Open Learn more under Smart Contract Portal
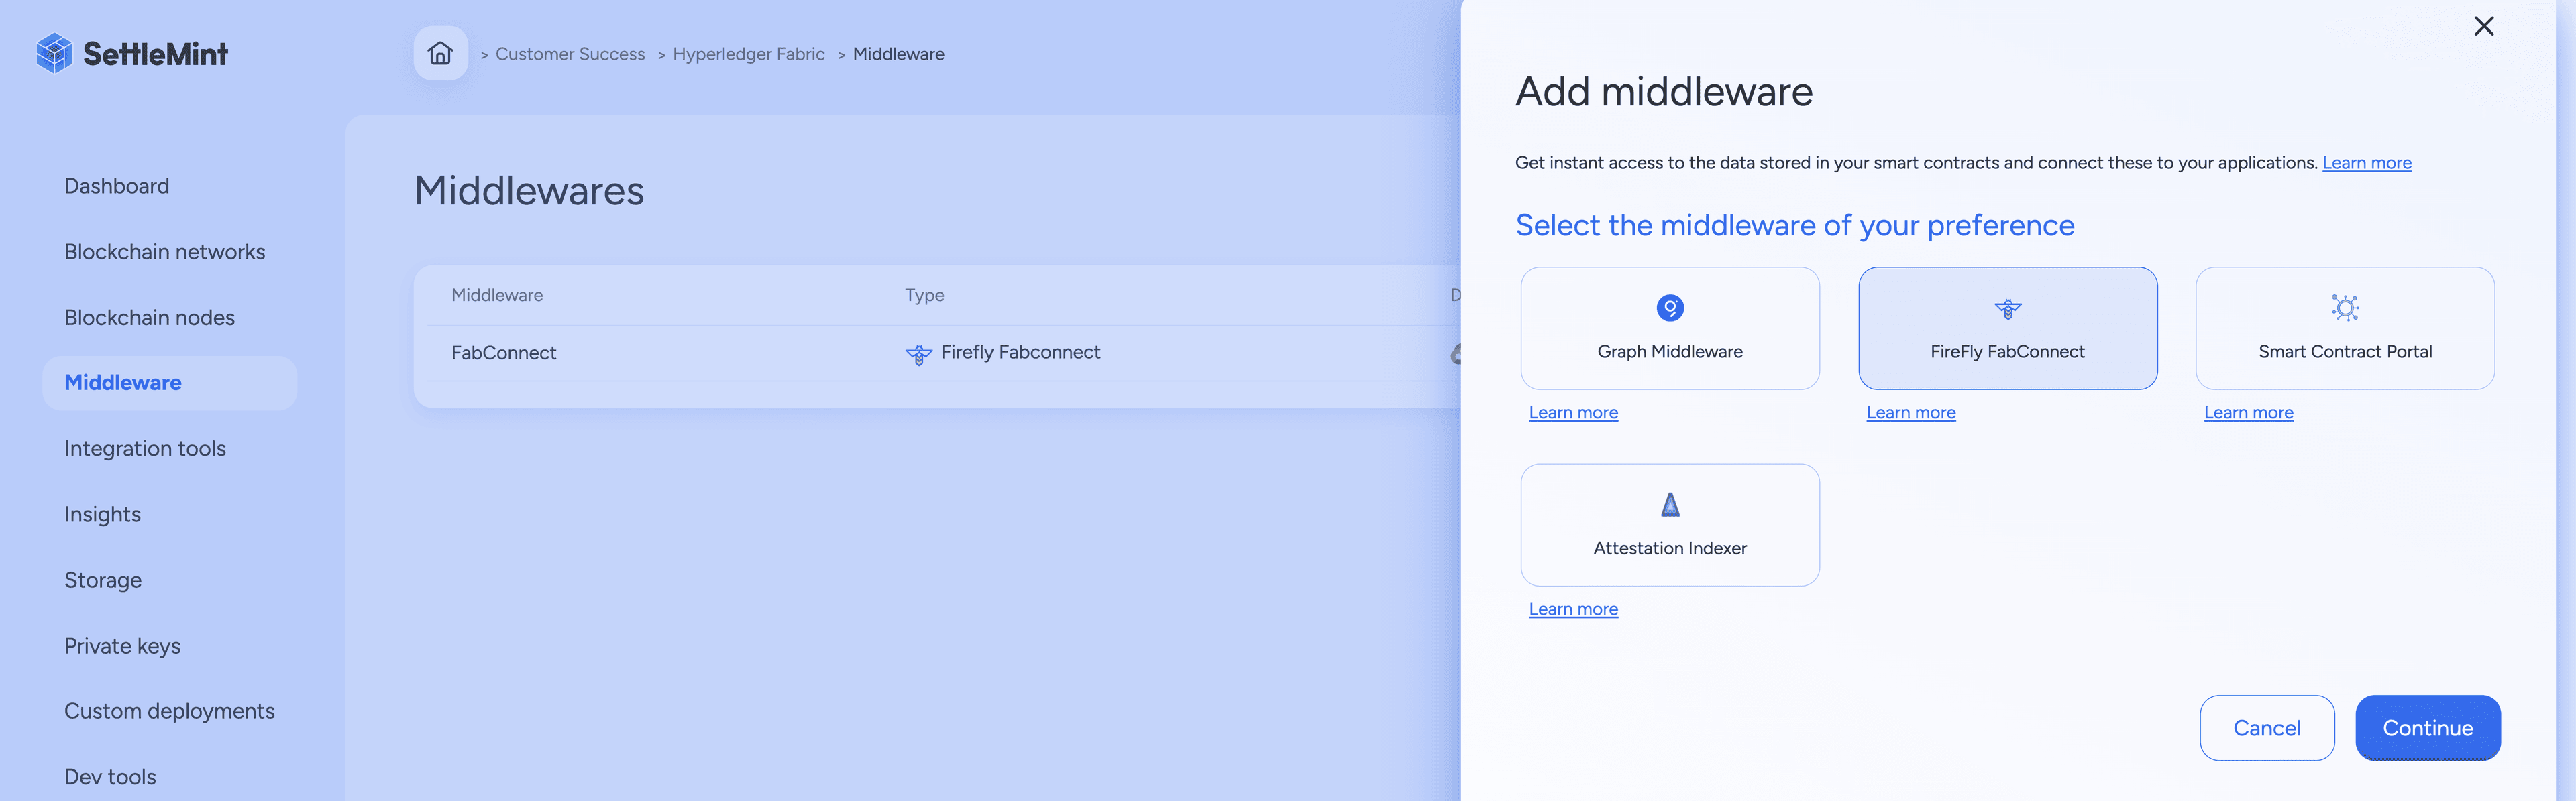Screen dimensions: 2576x801 [2248, 412]
